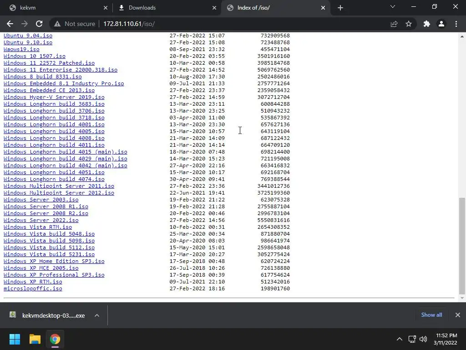Click the scrollbar up arrow

[x=462, y=36]
